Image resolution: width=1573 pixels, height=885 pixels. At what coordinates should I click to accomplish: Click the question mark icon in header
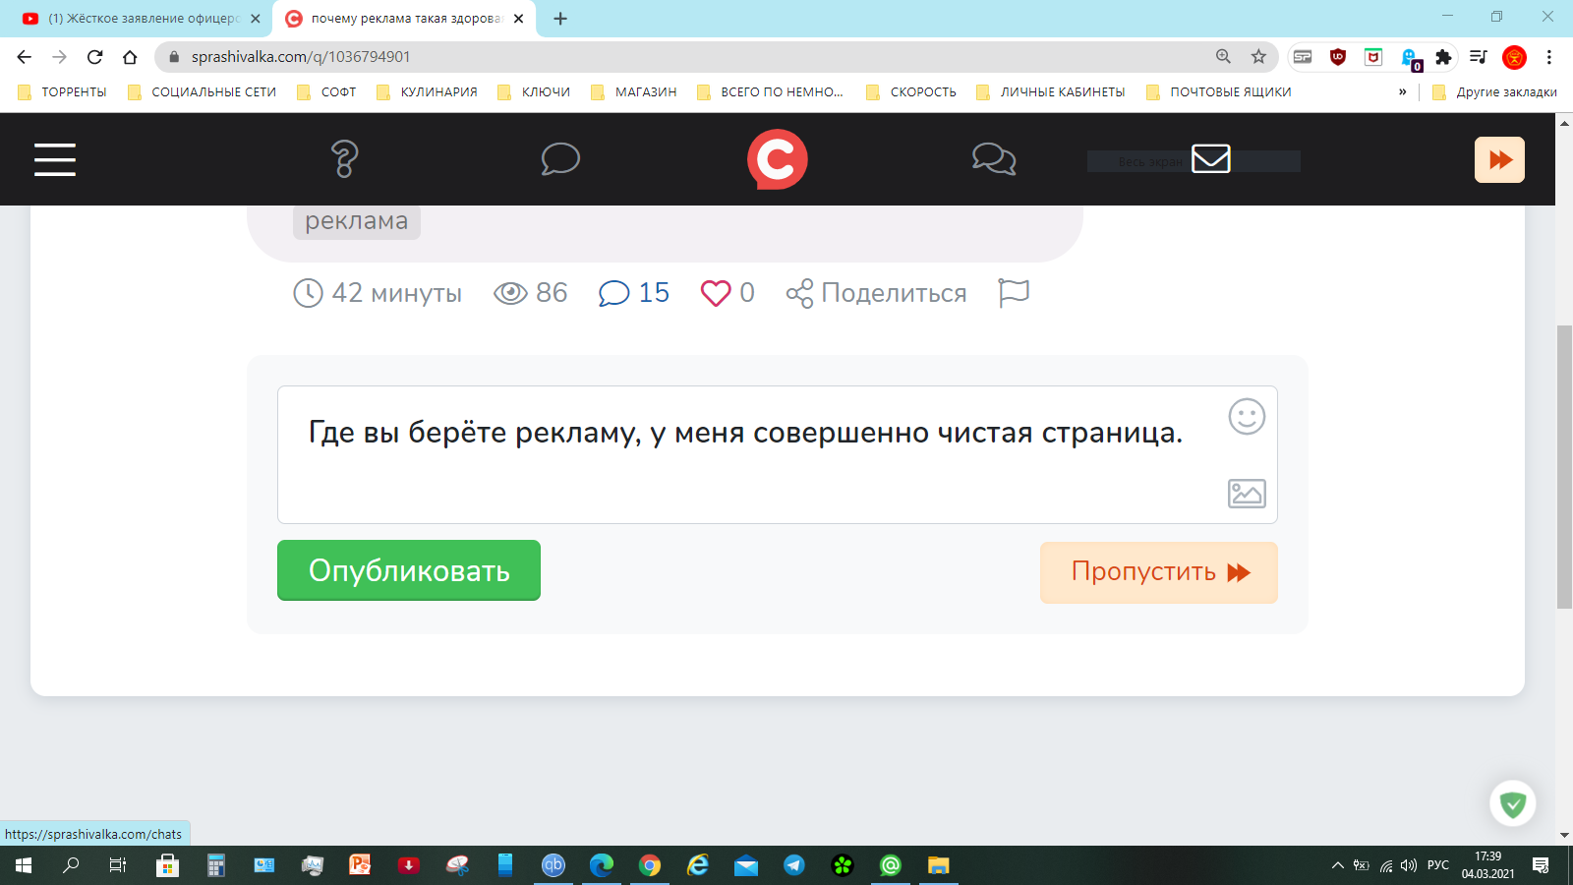click(344, 159)
